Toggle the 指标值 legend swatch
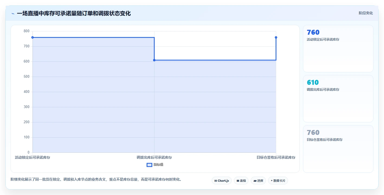This screenshot has width=384, height=195. (149, 165)
